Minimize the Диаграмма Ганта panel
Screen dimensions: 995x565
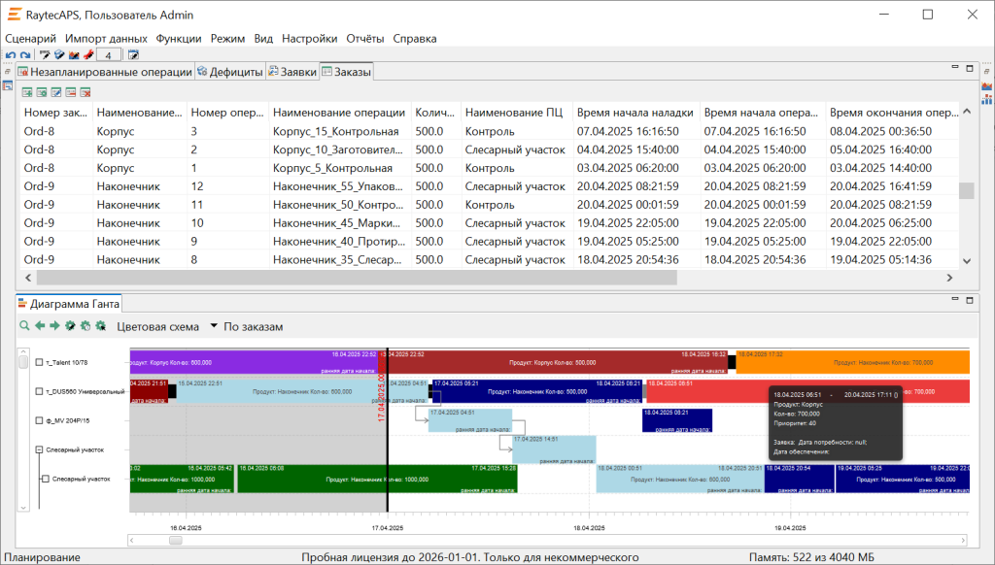click(955, 299)
